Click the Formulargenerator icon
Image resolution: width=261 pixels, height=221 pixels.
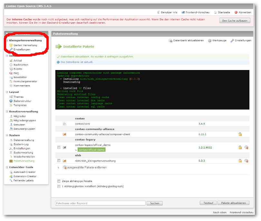point(11,81)
